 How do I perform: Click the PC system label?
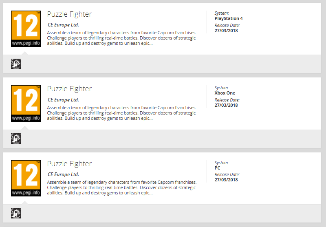217,168
